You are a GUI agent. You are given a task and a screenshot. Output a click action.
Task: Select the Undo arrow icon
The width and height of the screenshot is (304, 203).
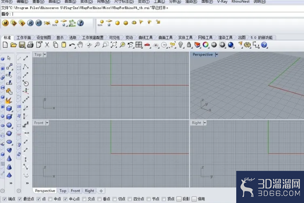point(72,45)
